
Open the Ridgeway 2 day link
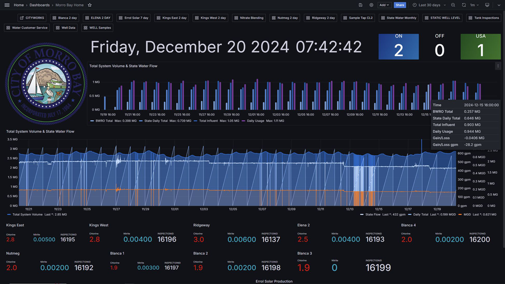point(321,18)
